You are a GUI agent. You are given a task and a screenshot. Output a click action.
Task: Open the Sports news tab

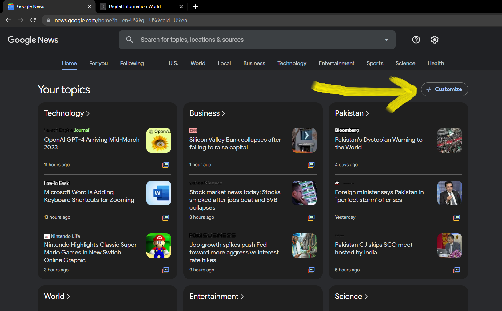click(375, 63)
